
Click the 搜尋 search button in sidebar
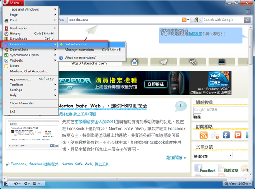(197, 116)
